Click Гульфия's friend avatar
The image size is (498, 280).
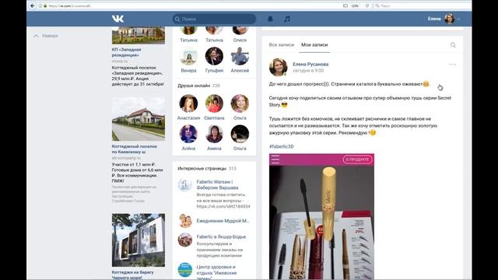coord(214,57)
